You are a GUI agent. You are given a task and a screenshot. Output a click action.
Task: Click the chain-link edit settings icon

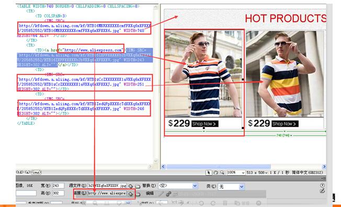[x=168, y=193]
